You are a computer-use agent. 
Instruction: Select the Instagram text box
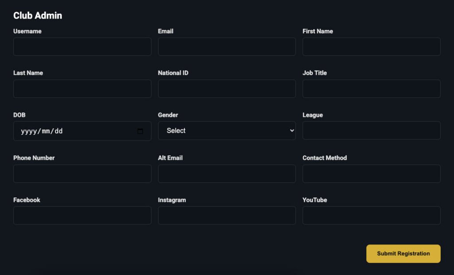227,215
